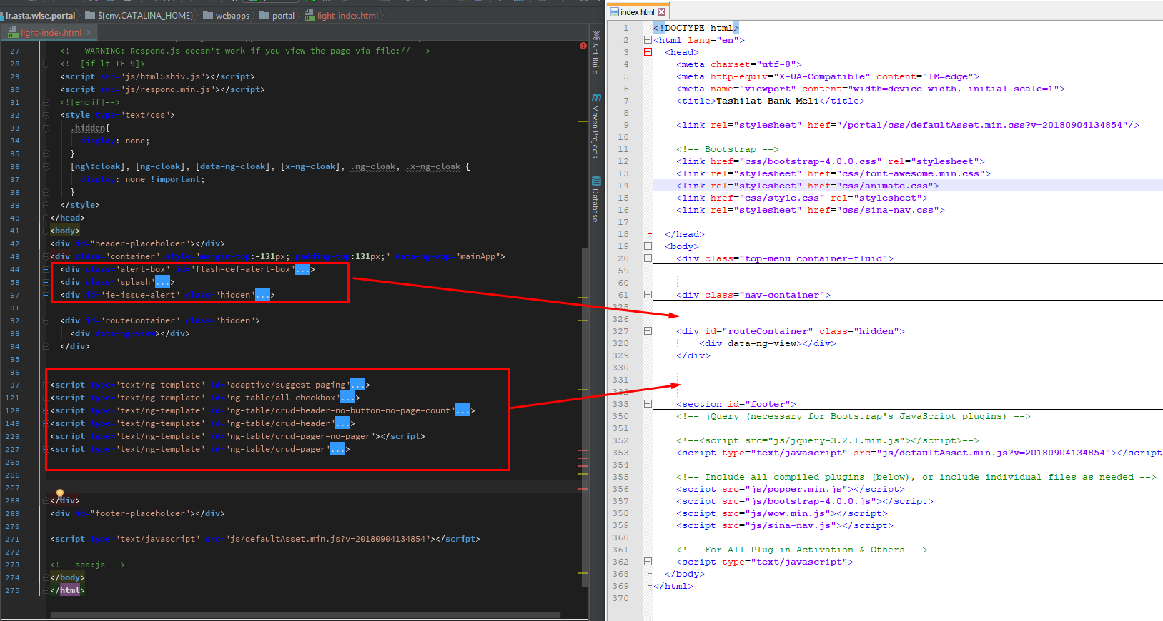Click the light-index.html breadcrumb in navigation bar
Image resolution: width=1163 pixels, height=621 pixels.
pyautogui.click(x=342, y=15)
